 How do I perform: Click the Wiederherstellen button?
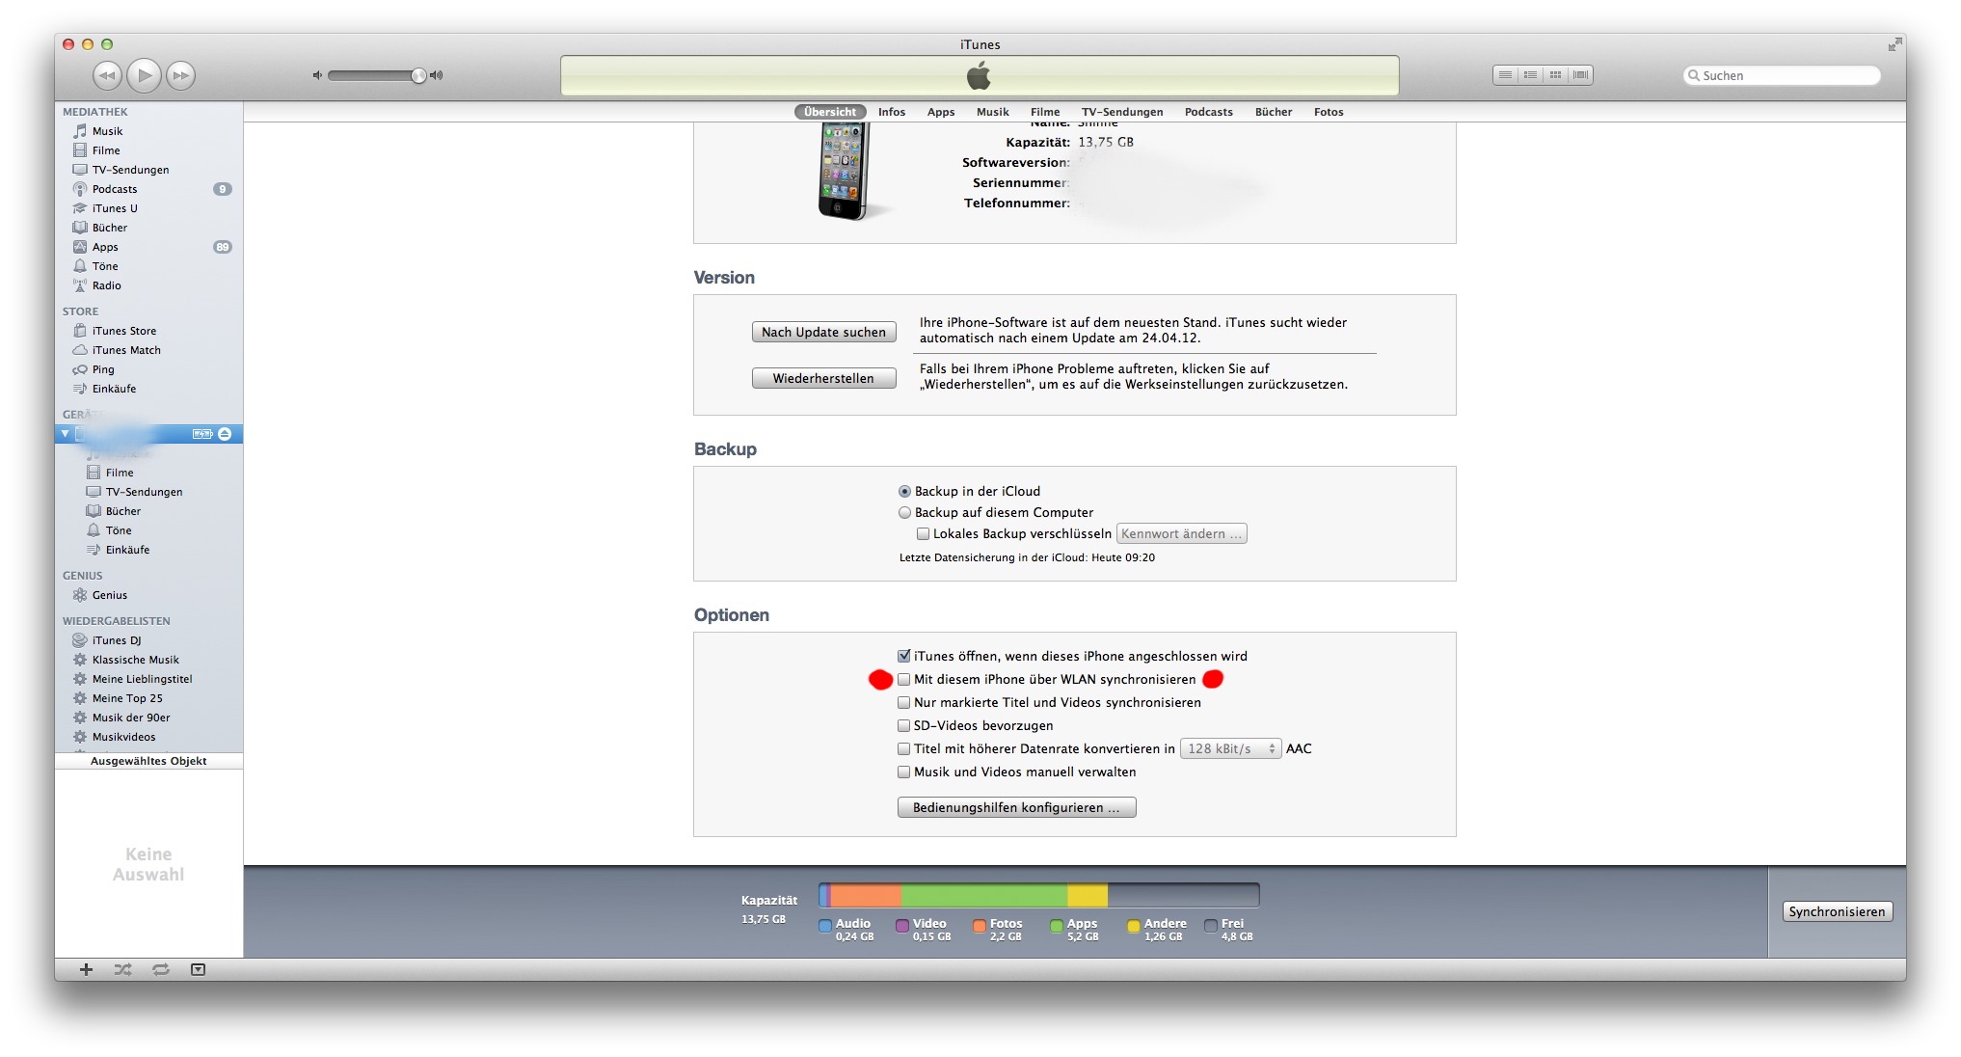coord(823,378)
